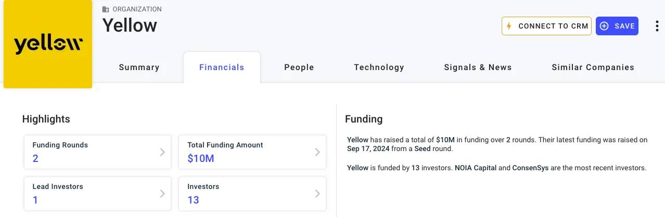Screen dimensions: 665x217
Task: Expand the Lead Investors card chevron
Action: pyautogui.click(x=162, y=194)
